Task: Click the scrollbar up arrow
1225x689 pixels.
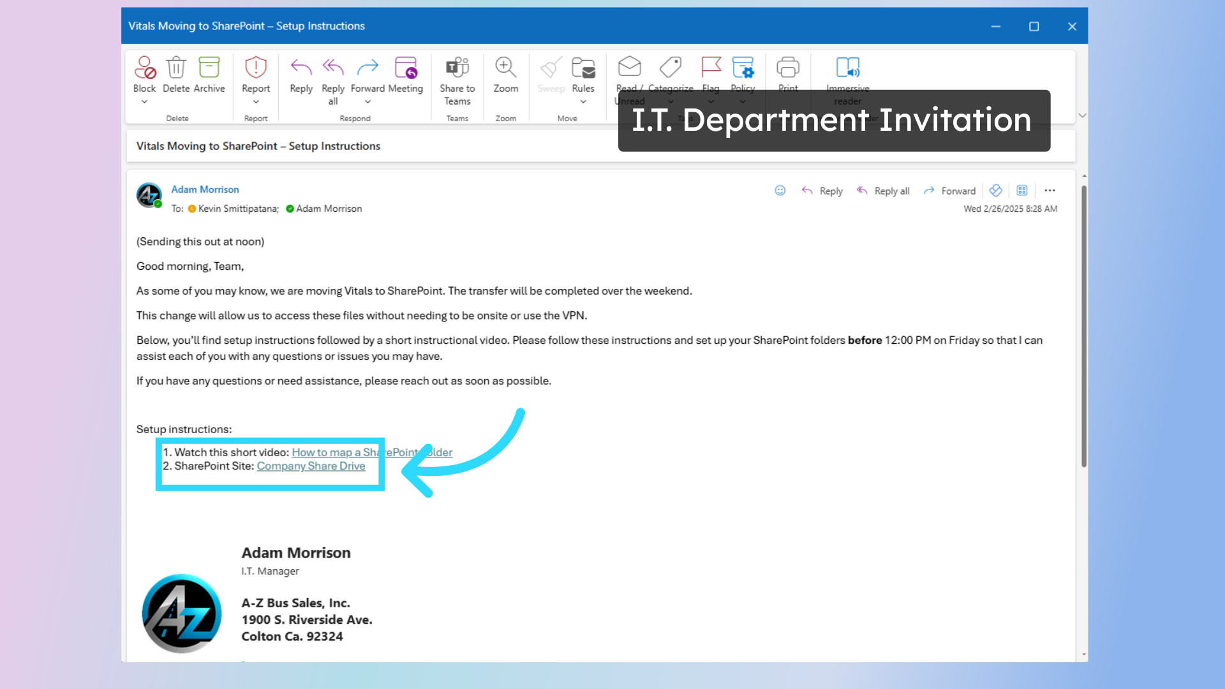Action: pyautogui.click(x=1084, y=176)
